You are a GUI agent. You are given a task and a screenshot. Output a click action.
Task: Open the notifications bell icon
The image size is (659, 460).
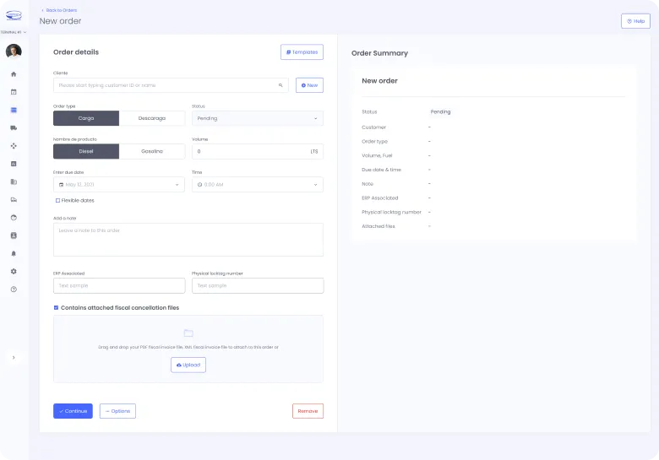[14, 253]
